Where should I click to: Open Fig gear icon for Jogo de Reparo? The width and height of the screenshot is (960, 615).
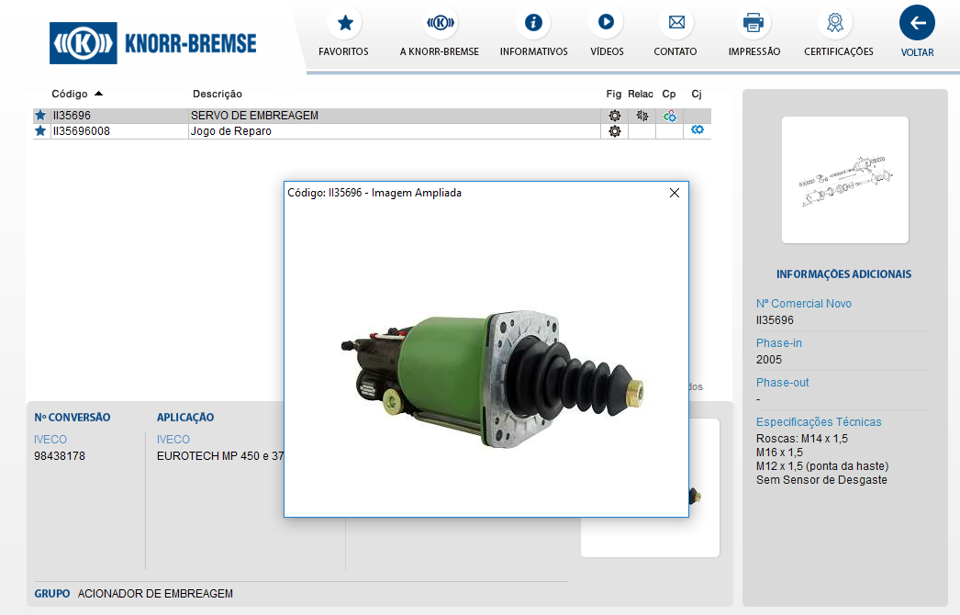point(614,131)
